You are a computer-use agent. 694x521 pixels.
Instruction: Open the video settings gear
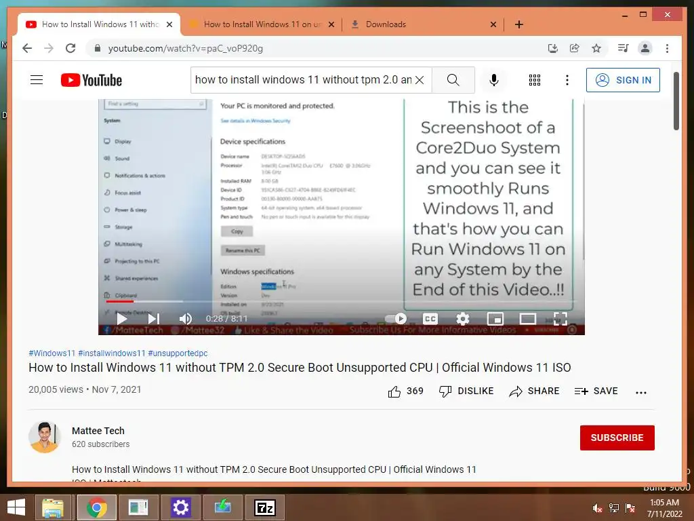tap(462, 319)
